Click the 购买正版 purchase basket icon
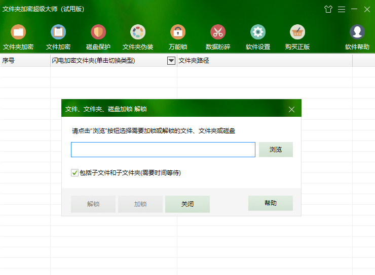The width and height of the screenshot is (375, 275). pyautogui.click(x=297, y=32)
